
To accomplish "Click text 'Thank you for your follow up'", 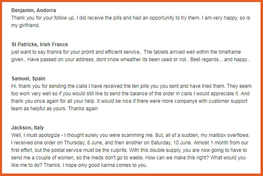I will point(43,18).
